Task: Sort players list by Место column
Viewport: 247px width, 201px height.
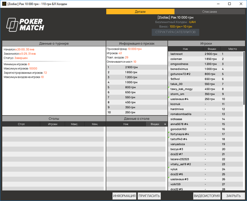Action: point(233,49)
